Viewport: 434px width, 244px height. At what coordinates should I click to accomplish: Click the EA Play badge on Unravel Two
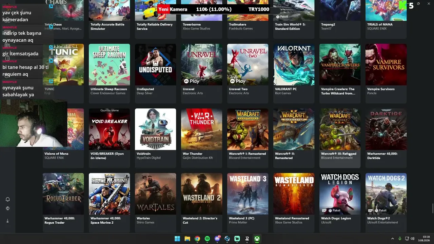pyautogui.click(x=238, y=81)
